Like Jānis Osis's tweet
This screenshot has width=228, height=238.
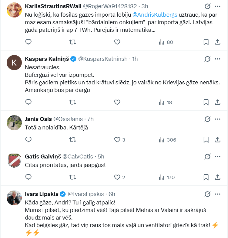point(117,140)
